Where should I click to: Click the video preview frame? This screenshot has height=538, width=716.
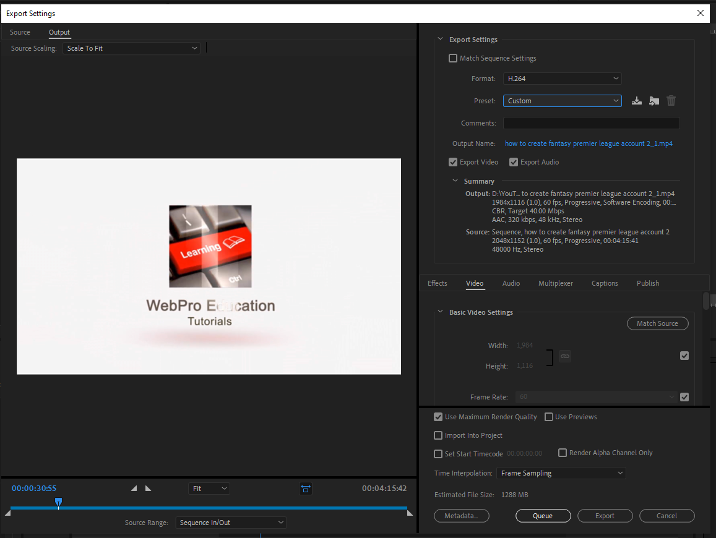click(209, 267)
